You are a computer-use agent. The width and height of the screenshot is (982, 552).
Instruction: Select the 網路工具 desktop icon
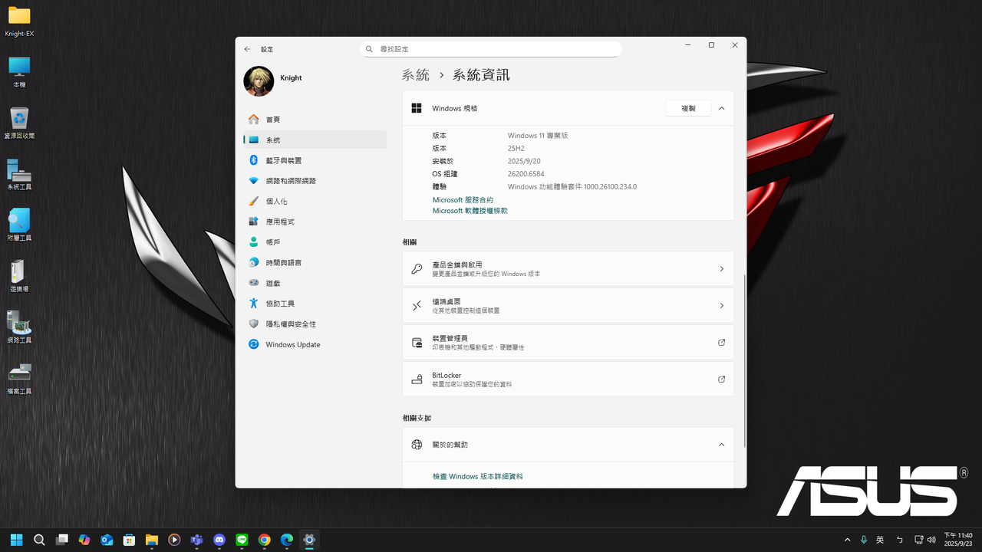[19, 328]
